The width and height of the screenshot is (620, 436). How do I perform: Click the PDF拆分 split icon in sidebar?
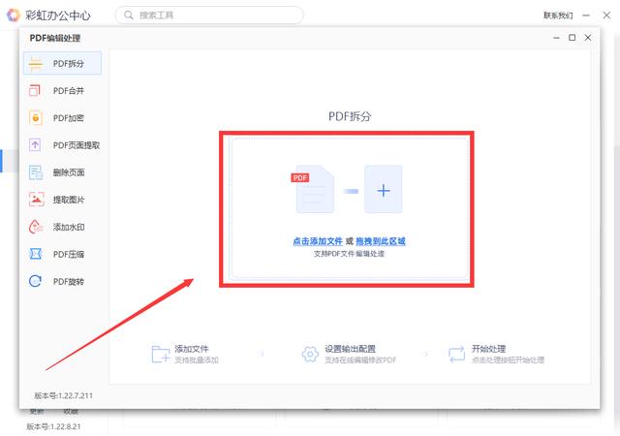pyautogui.click(x=36, y=63)
